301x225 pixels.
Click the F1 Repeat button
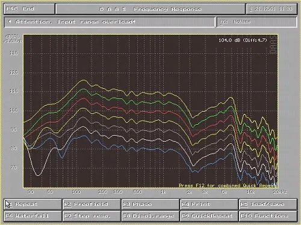pyautogui.click(x=33, y=204)
